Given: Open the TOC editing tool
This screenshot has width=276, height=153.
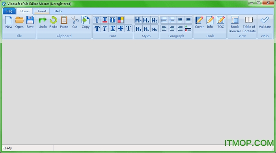Looking at the screenshot, I should point(220,22).
